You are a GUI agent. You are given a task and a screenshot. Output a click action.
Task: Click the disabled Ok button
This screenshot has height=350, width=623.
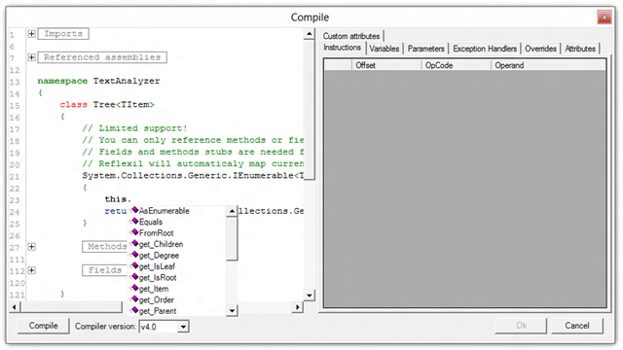point(521,326)
